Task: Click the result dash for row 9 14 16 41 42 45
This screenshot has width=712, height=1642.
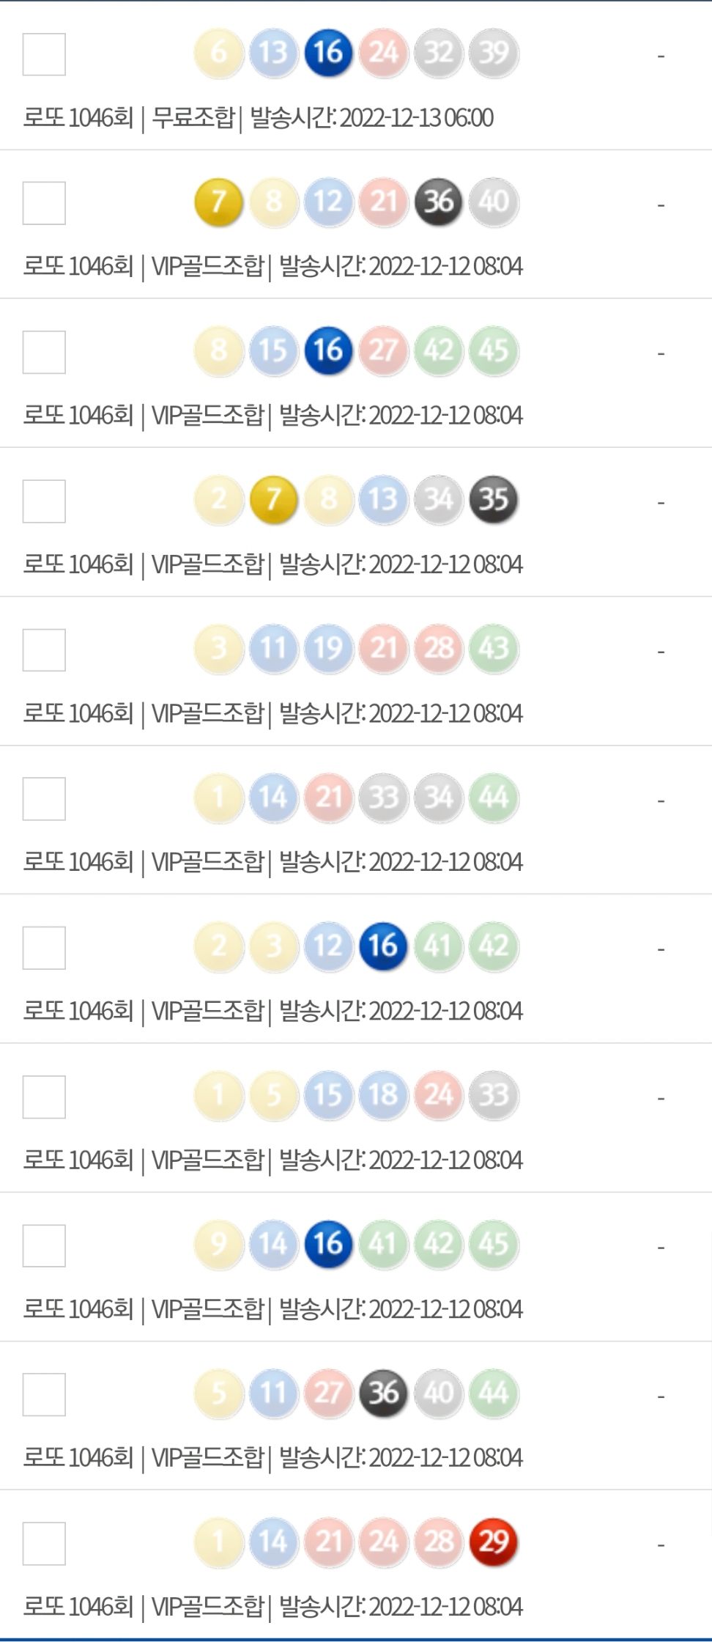Action: (661, 1247)
